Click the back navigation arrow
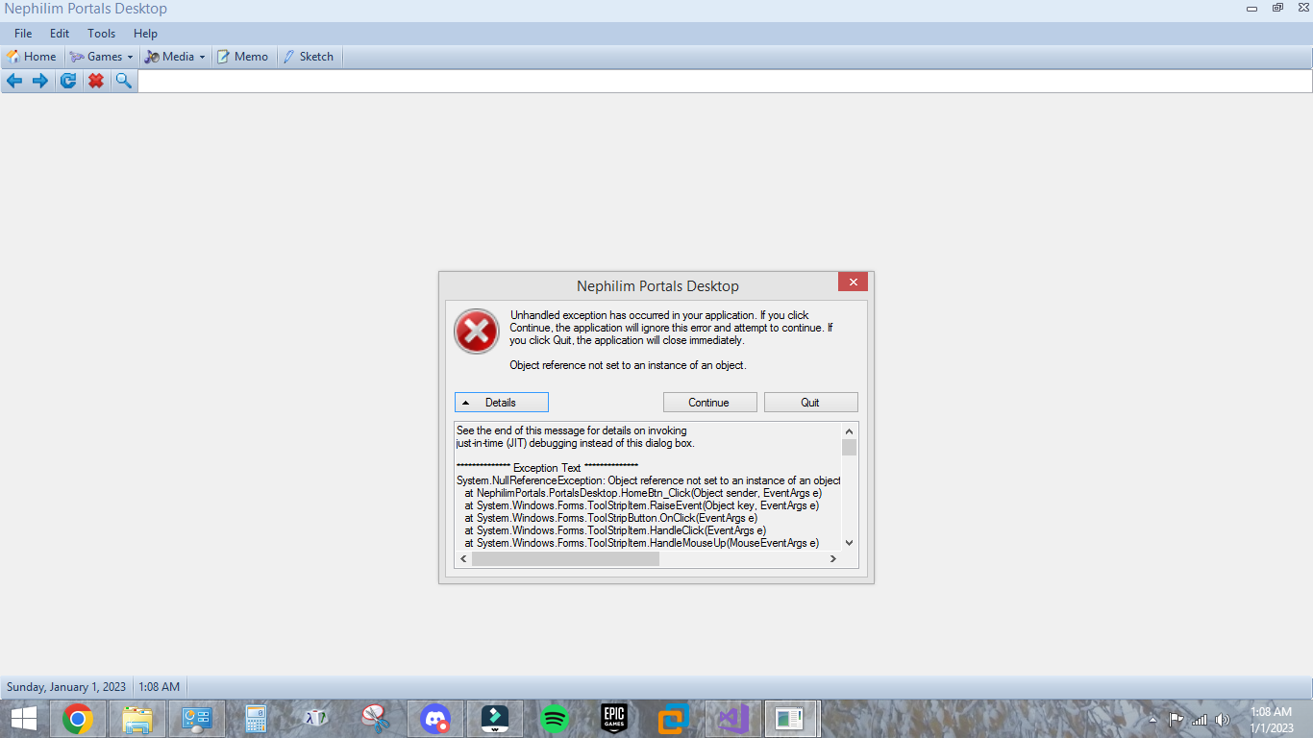 (13, 81)
